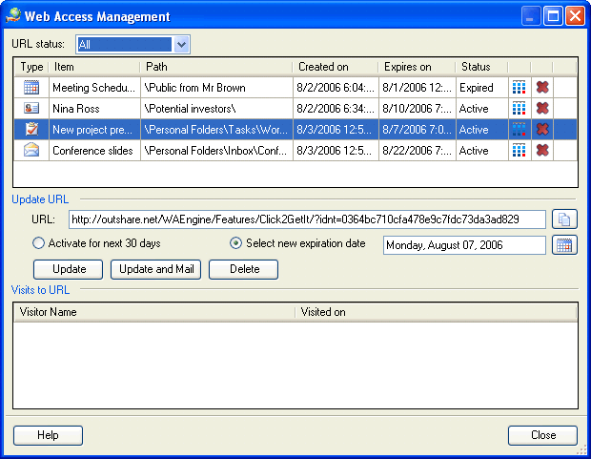
Task: Close the window with the title bar X
Action: click(x=575, y=16)
